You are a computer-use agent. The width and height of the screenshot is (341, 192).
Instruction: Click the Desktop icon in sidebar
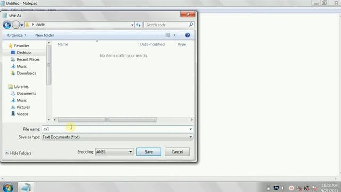pyautogui.click(x=13, y=52)
